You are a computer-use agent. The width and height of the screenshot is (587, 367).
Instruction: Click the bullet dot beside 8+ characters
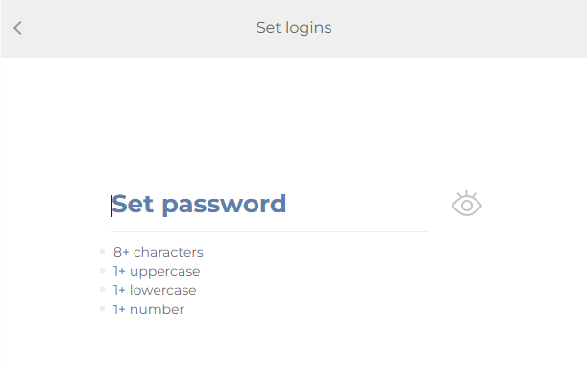[x=102, y=252]
